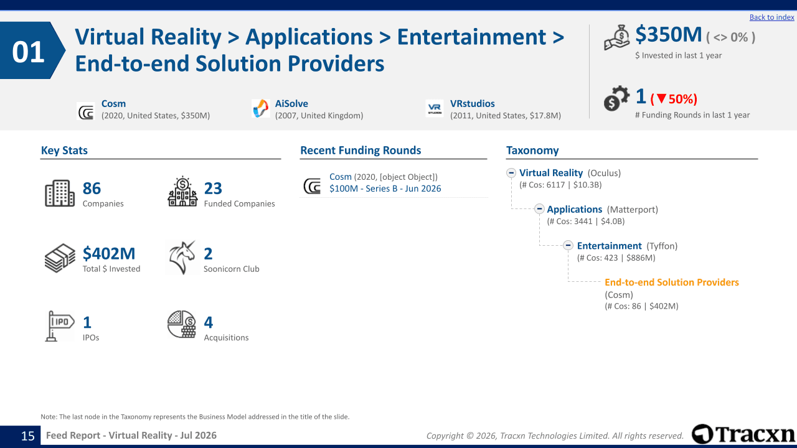Collapse the Virtual Reality taxonomy node
Image resolution: width=797 pixels, height=448 pixels.
(x=511, y=173)
